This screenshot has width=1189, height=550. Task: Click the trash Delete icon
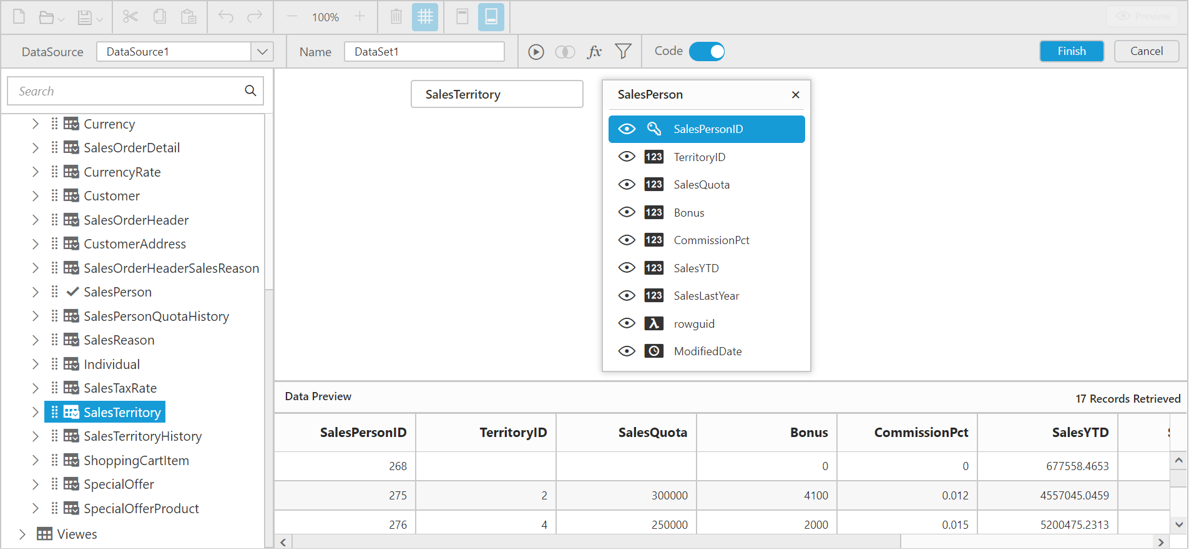396,17
